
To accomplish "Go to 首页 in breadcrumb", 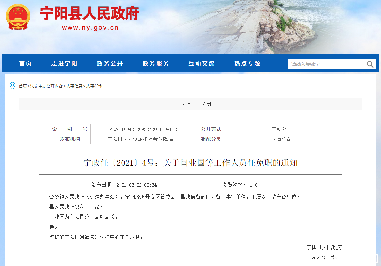I will point(23,86).
